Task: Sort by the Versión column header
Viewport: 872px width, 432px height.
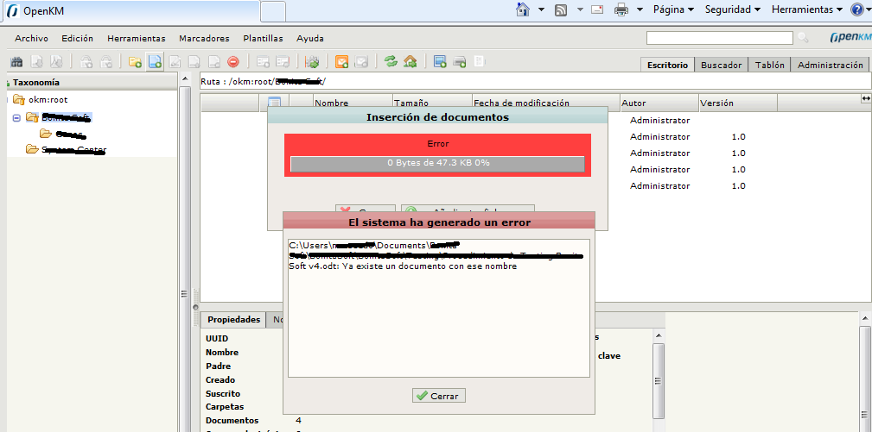Action: (737, 103)
